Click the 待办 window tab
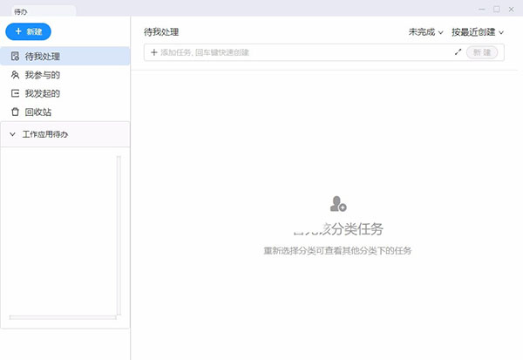Image resolution: width=523 pixels, height=360 pixels. tap(43, 11)
